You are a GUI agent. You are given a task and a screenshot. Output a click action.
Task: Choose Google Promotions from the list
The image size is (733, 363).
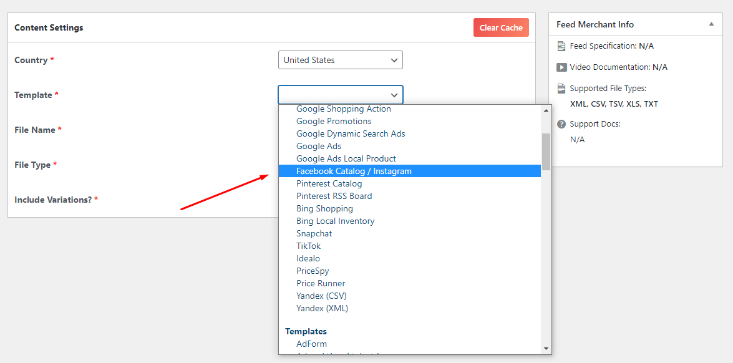pos(334,121)
